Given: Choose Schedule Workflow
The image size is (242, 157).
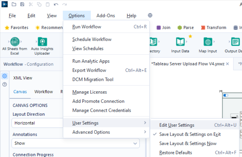Looking at the screenshot, I should tap(106, 39).
